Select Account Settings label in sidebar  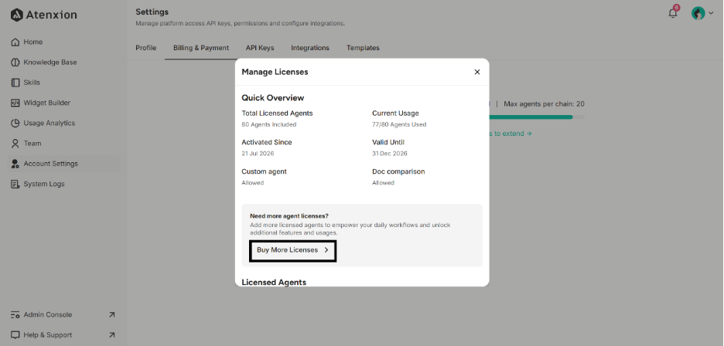(x=51, y=164)
